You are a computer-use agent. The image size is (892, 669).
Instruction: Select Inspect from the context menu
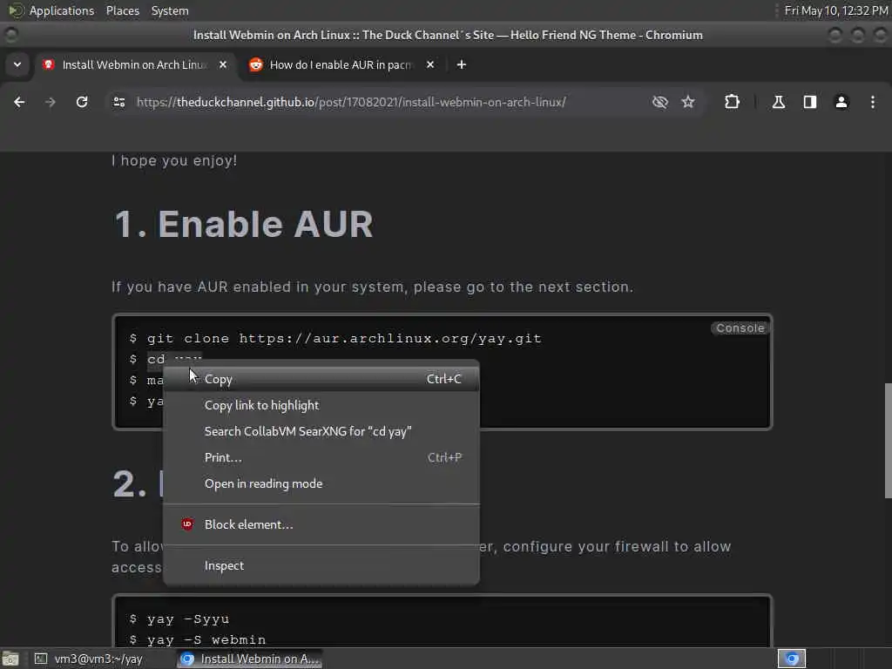321,565
